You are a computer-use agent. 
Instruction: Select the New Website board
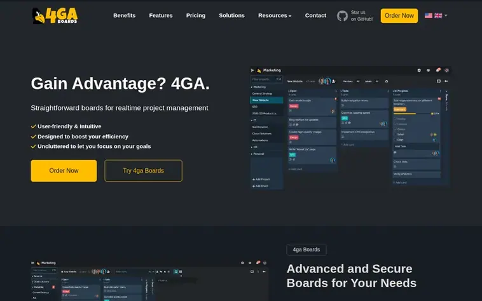coord(266,100)
